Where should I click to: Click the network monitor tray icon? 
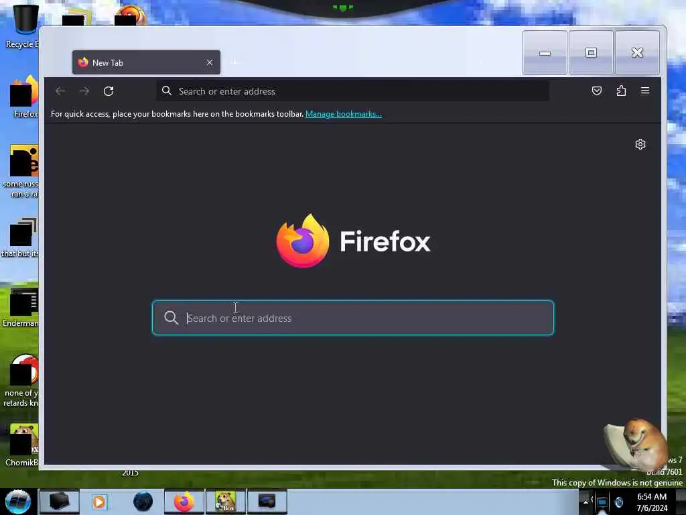pos(602,503)
